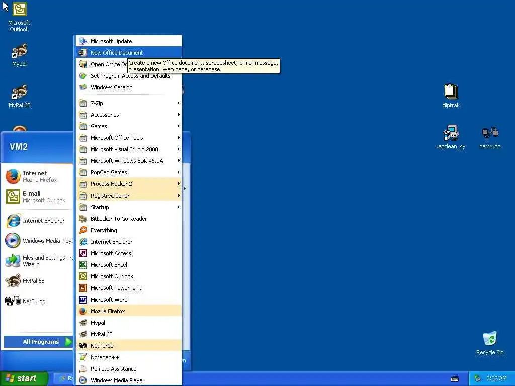Click the Windows start button
The height and width of the screenshot is (386, 515).
click(24, 378)
